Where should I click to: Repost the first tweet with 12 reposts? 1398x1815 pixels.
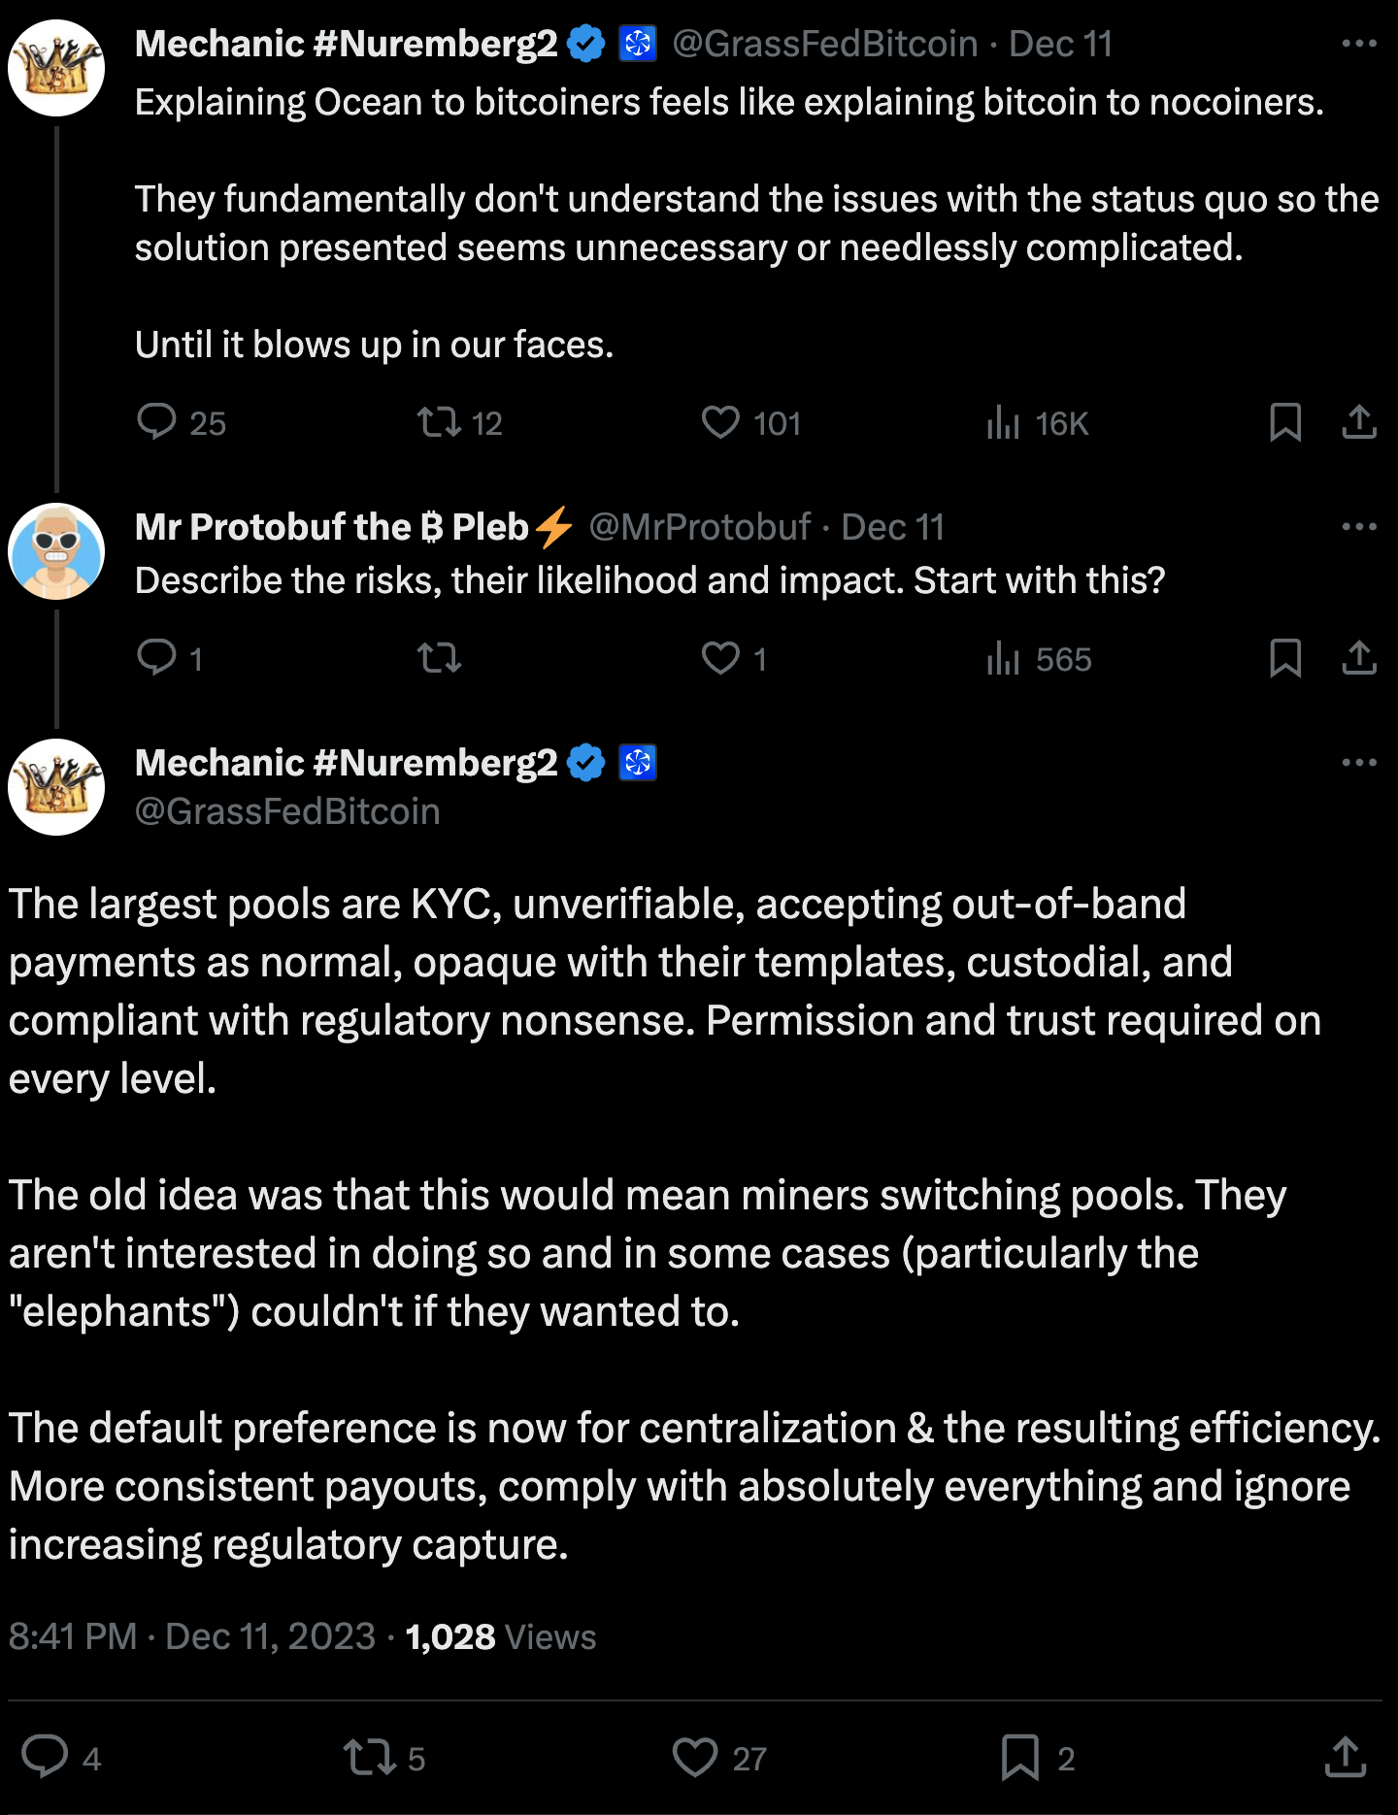click(439, 422)
